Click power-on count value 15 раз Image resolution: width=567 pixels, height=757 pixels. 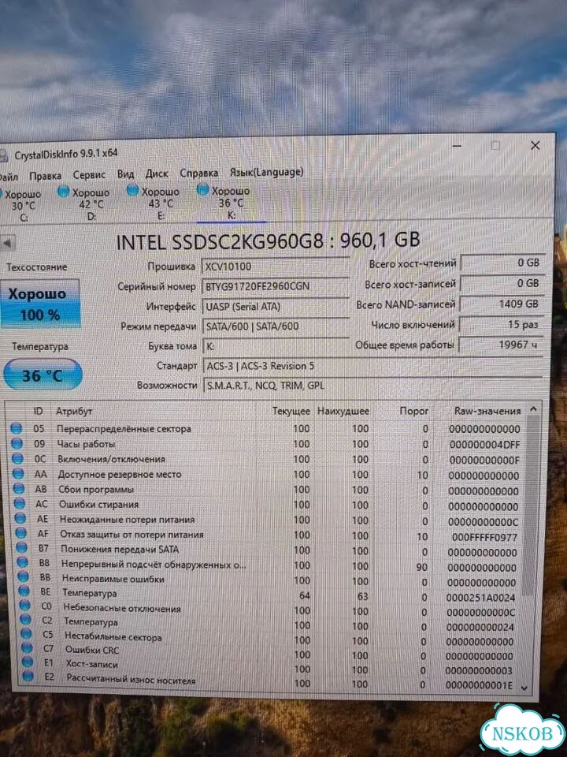click(502, 324)
